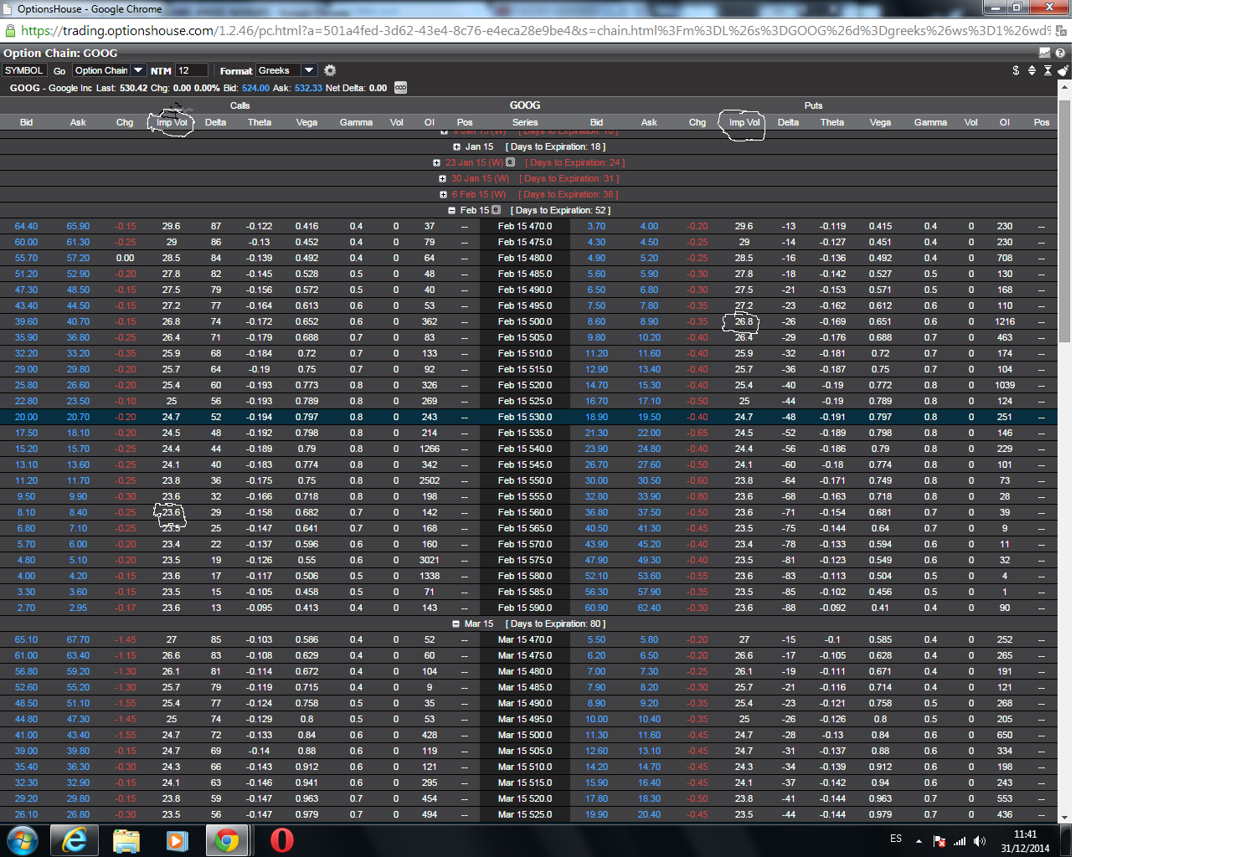The image size is (1256, 857).
Task: Click the Series column header
Action: [x=525, y=122]
